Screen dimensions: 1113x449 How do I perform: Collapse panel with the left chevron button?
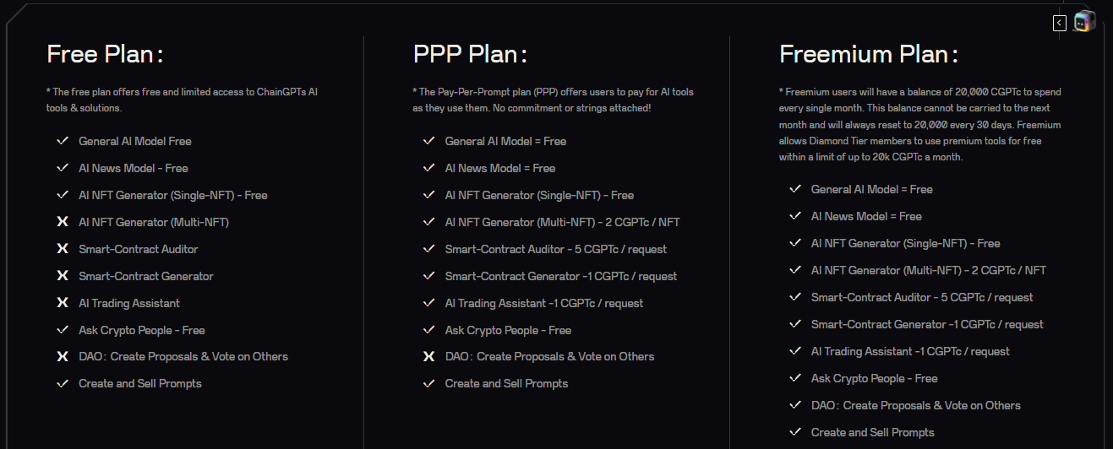point(1059,23)
